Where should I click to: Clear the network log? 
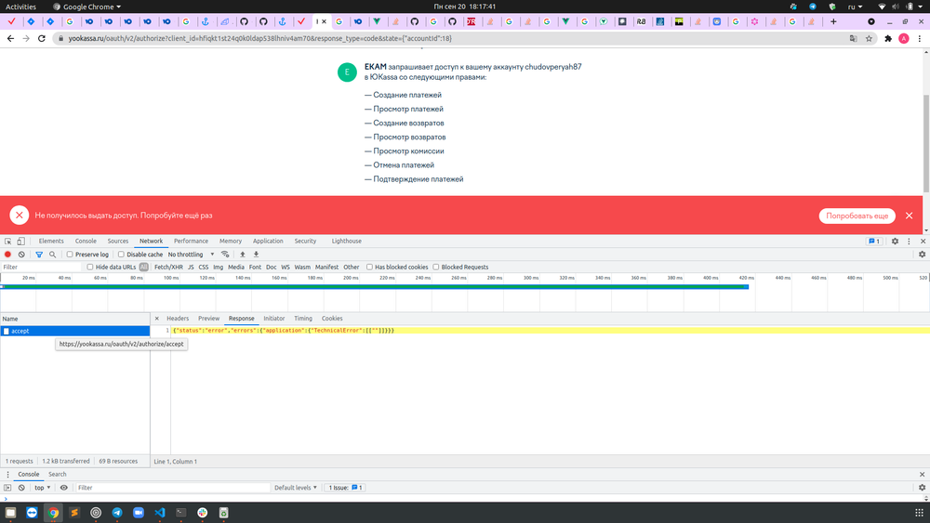[21, 255]
